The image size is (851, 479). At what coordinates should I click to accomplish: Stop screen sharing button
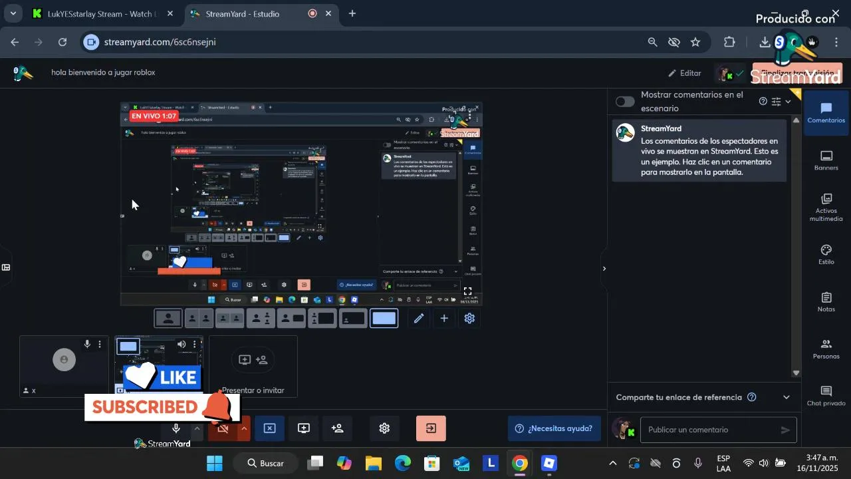click(x=269, y=428)
